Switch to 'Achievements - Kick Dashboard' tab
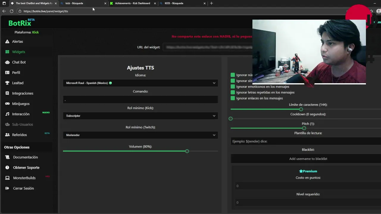381x214 pixels. (132, 3)
